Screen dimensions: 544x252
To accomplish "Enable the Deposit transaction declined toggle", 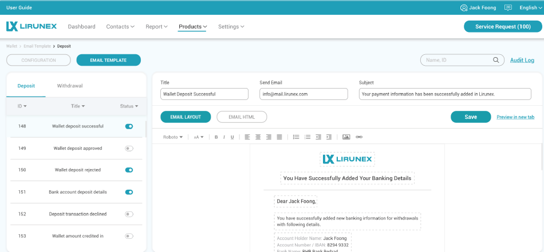I will [129, 214].
